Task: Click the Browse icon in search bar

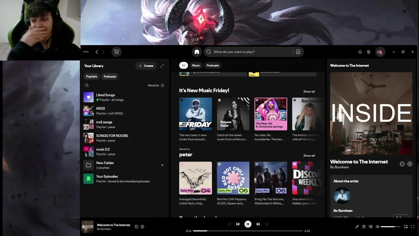Action: 298,52
